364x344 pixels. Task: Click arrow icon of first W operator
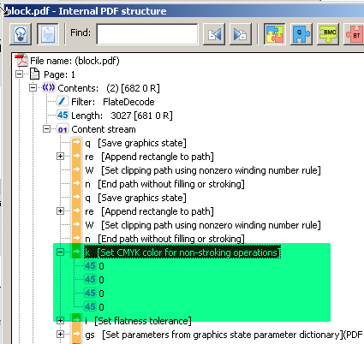(x=76, y=169)
